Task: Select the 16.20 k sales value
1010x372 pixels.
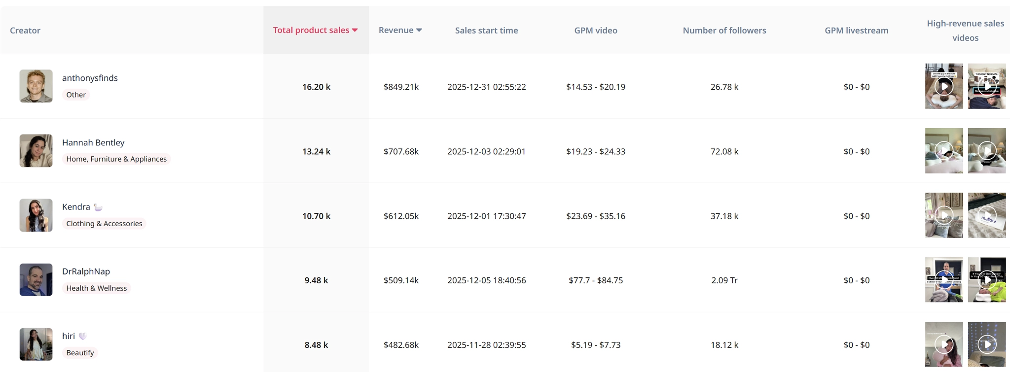Action: point(316,87)
